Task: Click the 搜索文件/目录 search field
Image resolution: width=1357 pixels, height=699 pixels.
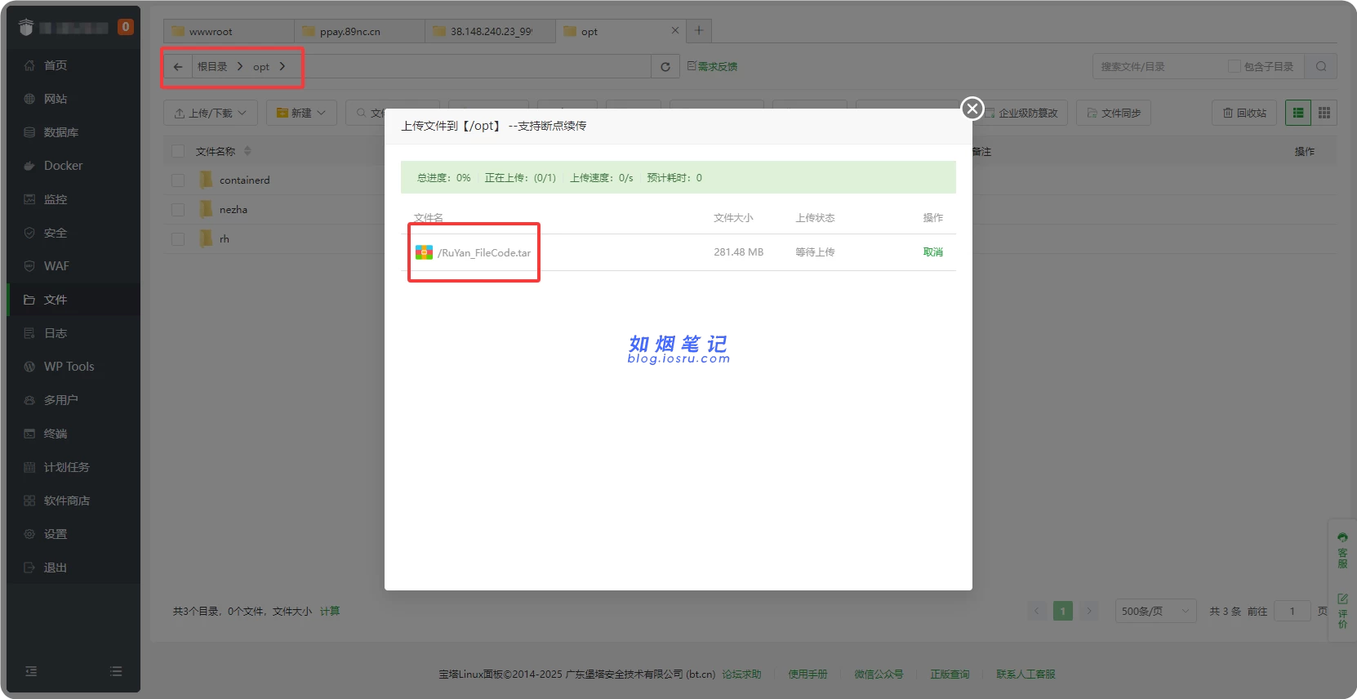Action: pyautogui.click(x=1159, y=67)
